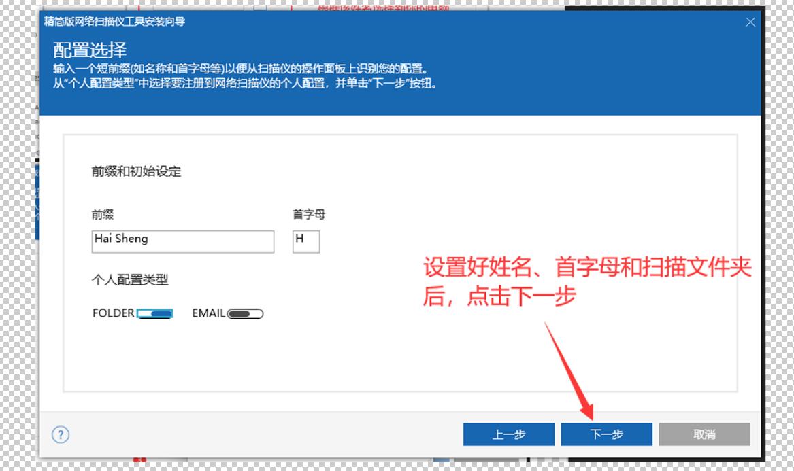This screenshot has height=471, width=794.
Task: Select the 前缀和初始设定 section title
Action: coord(136,171)
